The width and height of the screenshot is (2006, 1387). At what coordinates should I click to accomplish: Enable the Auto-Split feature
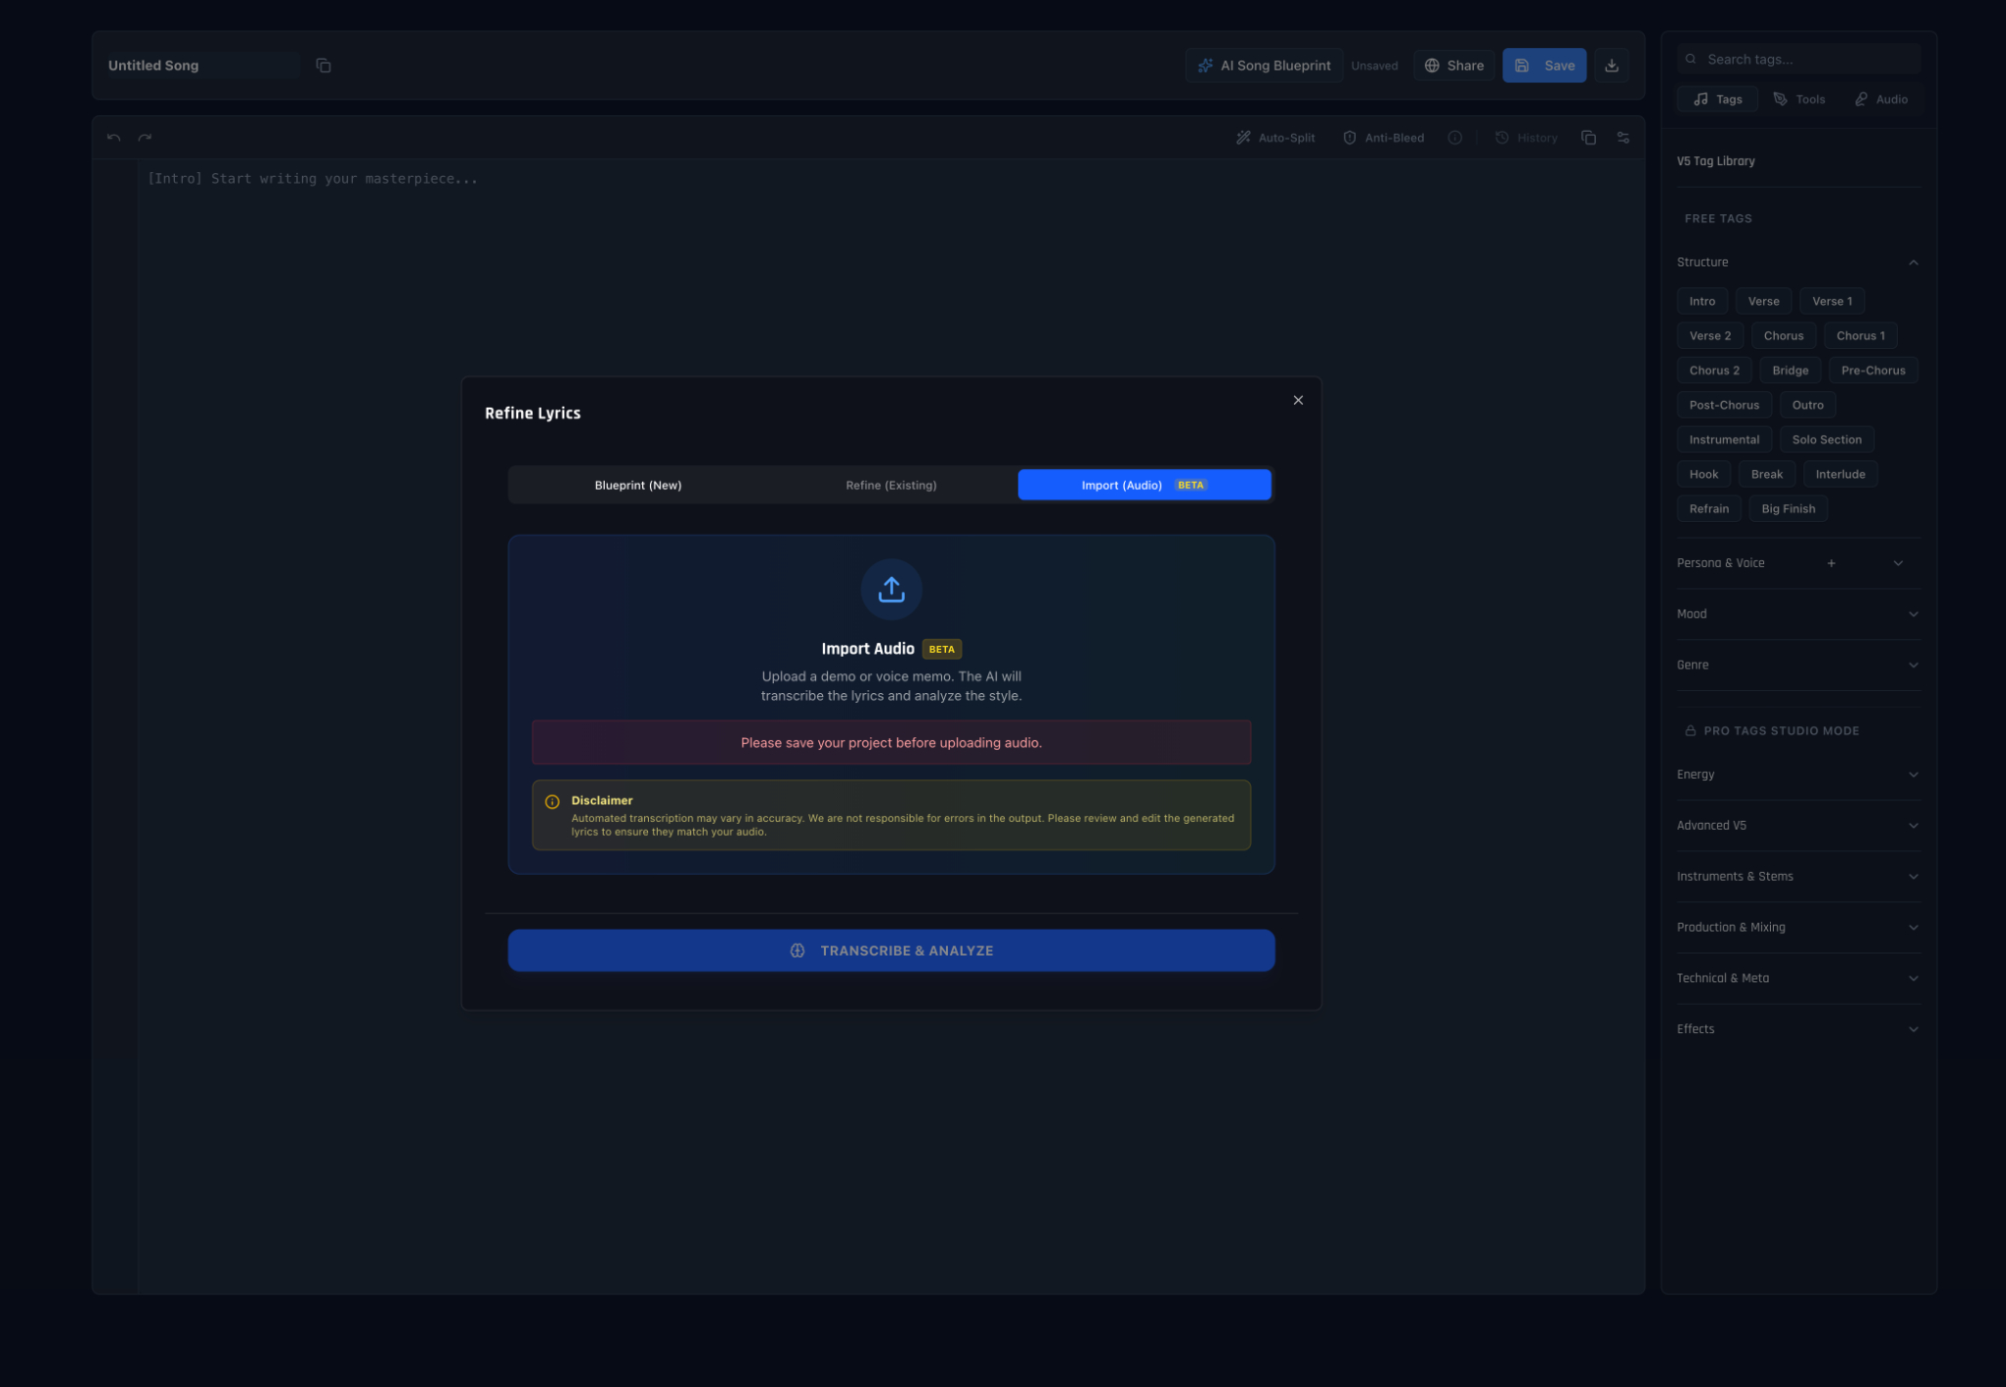click(1275, 138)
